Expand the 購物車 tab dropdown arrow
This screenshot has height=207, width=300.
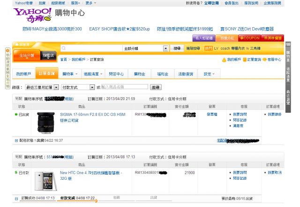[x=76, y=74]
